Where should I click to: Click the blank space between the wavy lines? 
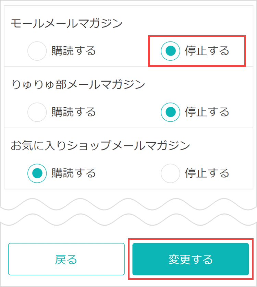coord(128,212)
